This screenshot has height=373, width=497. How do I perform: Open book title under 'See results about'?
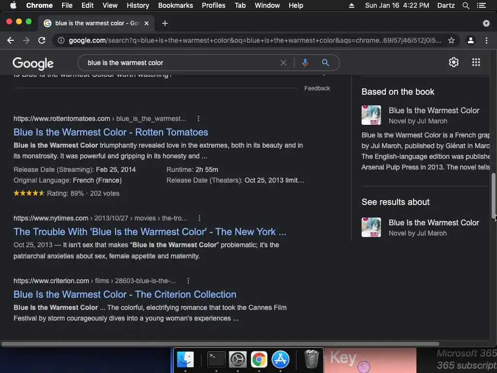tap(433, 222)
